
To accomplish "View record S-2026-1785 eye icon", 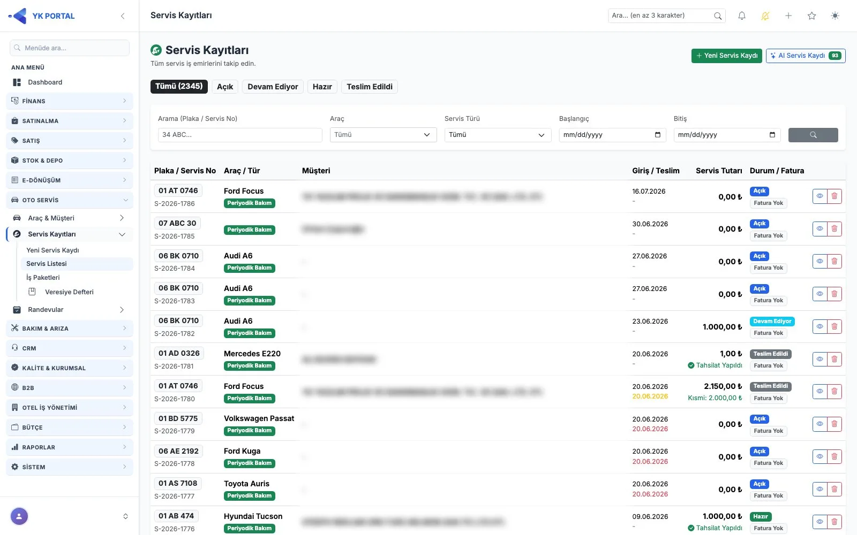I will (x=820, y=229).
